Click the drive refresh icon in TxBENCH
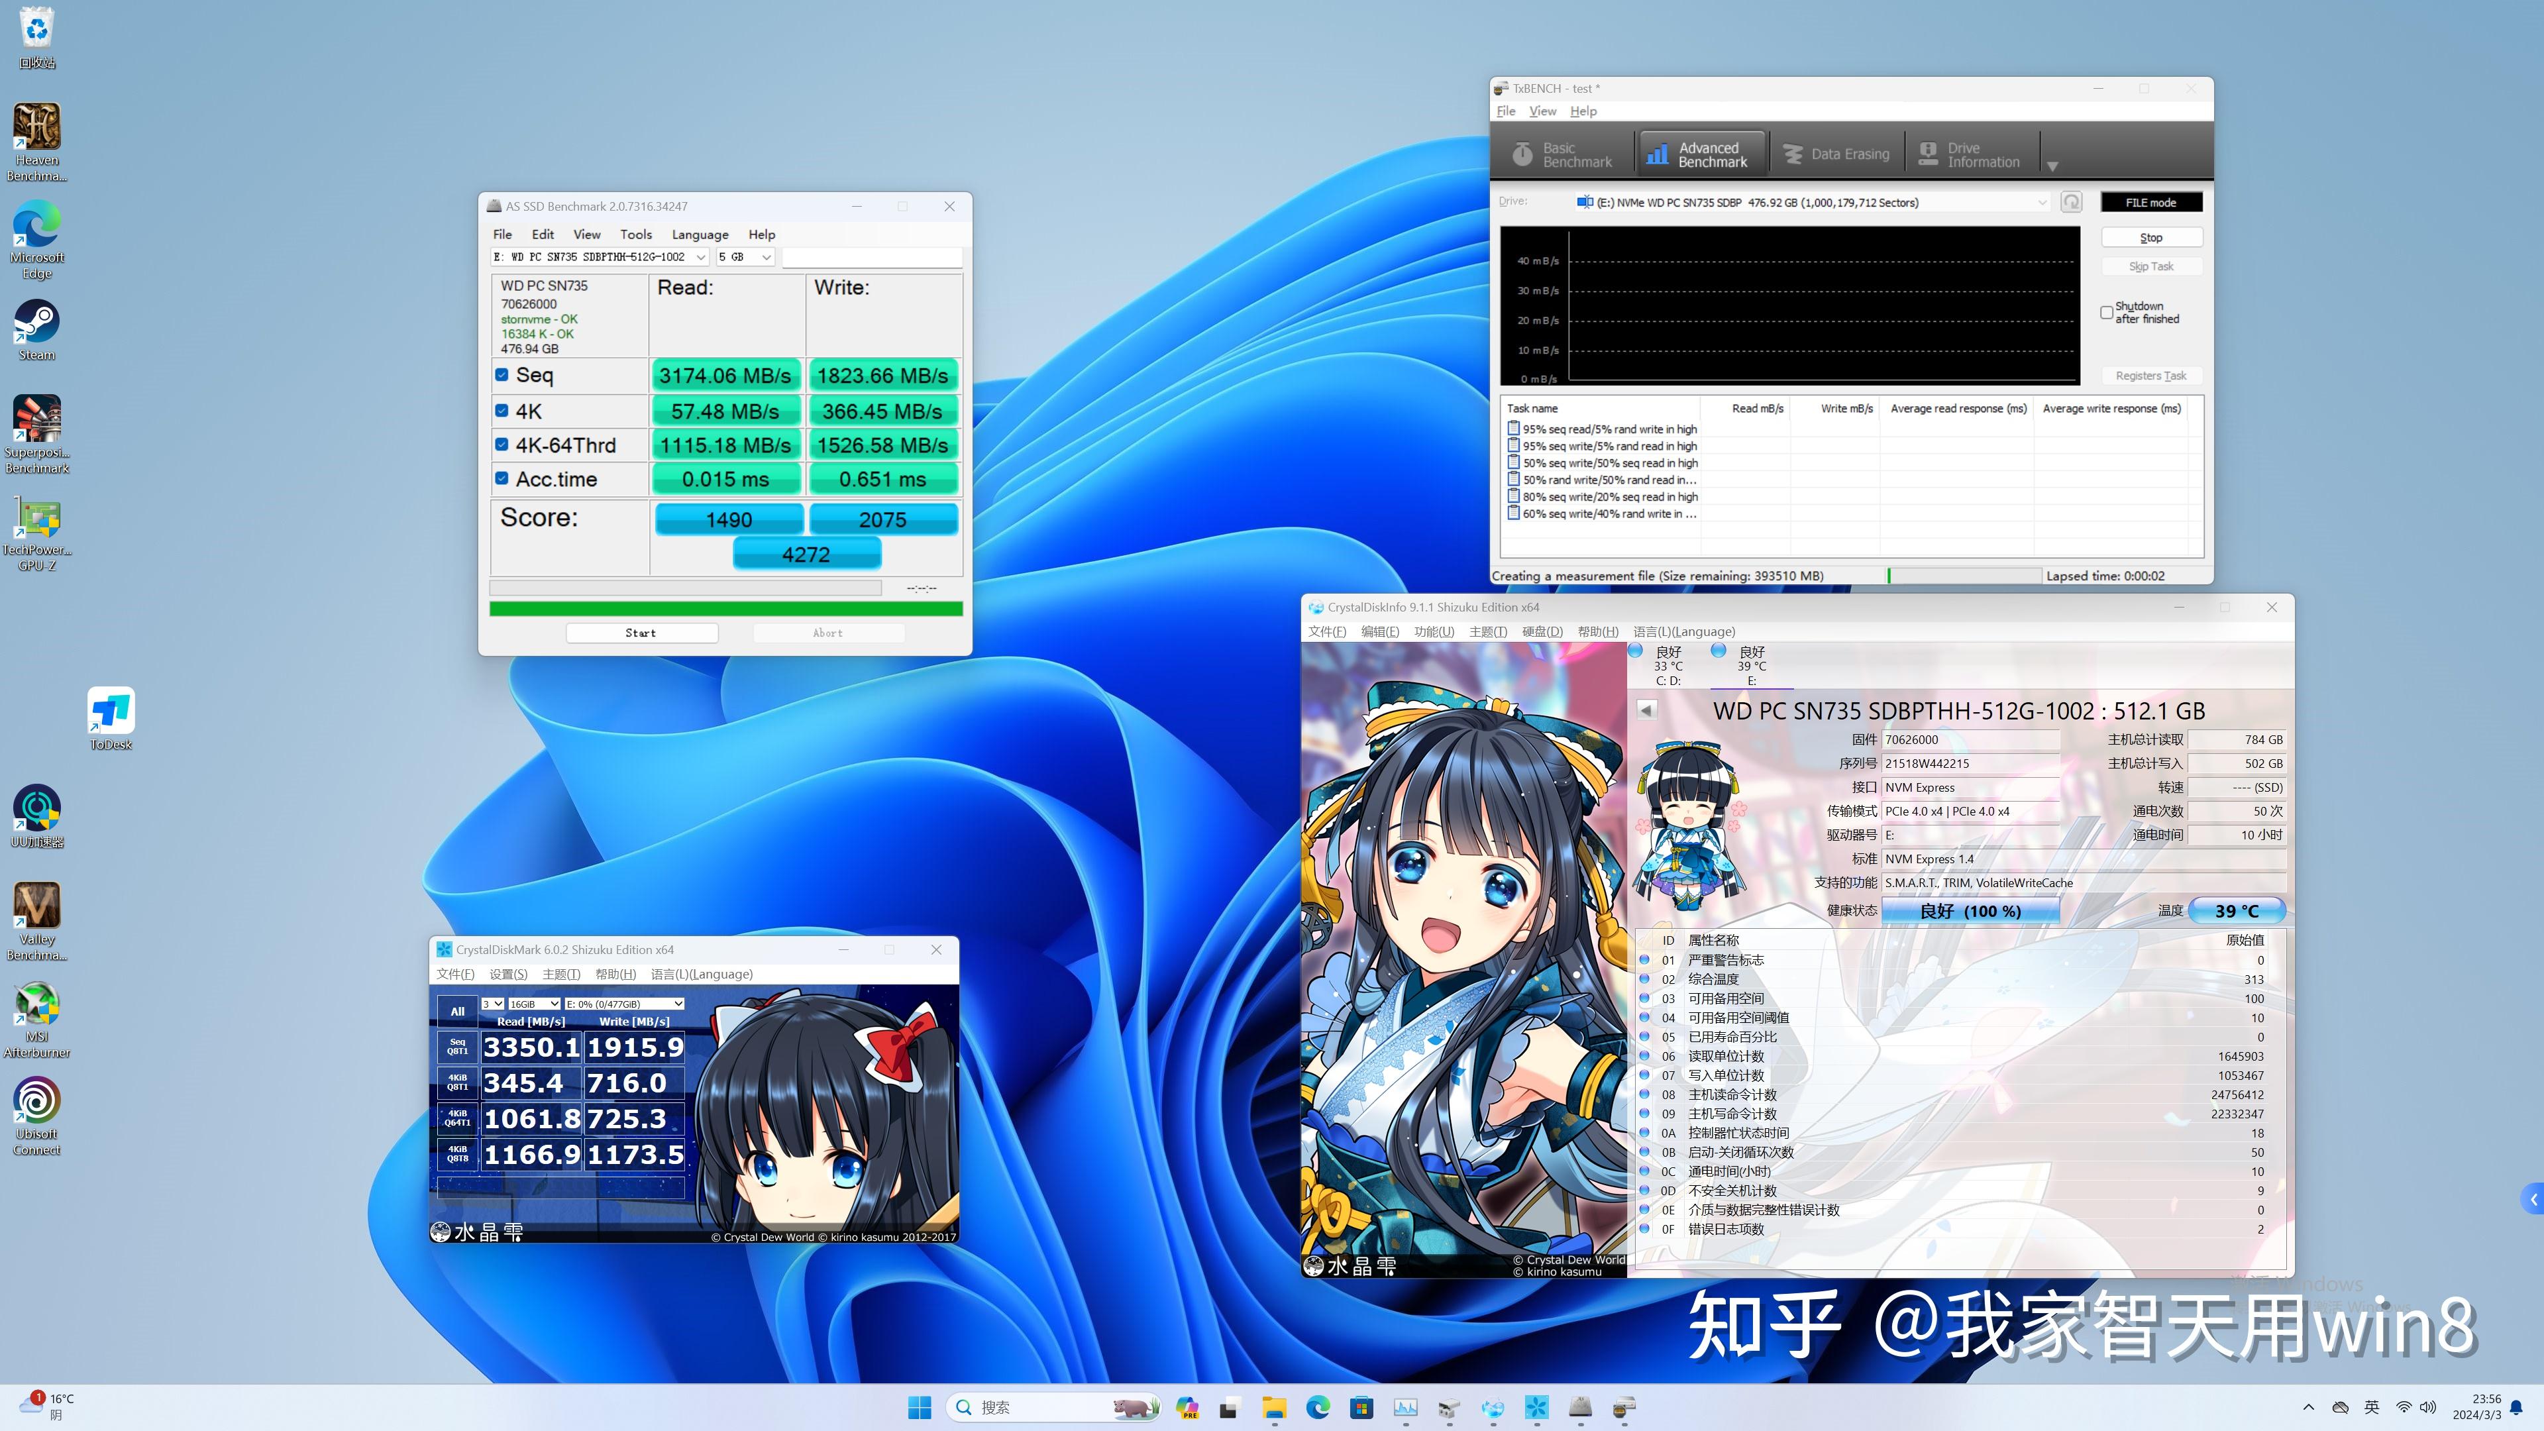This screenshot has width=2544, height=1431. (2071, 201)
